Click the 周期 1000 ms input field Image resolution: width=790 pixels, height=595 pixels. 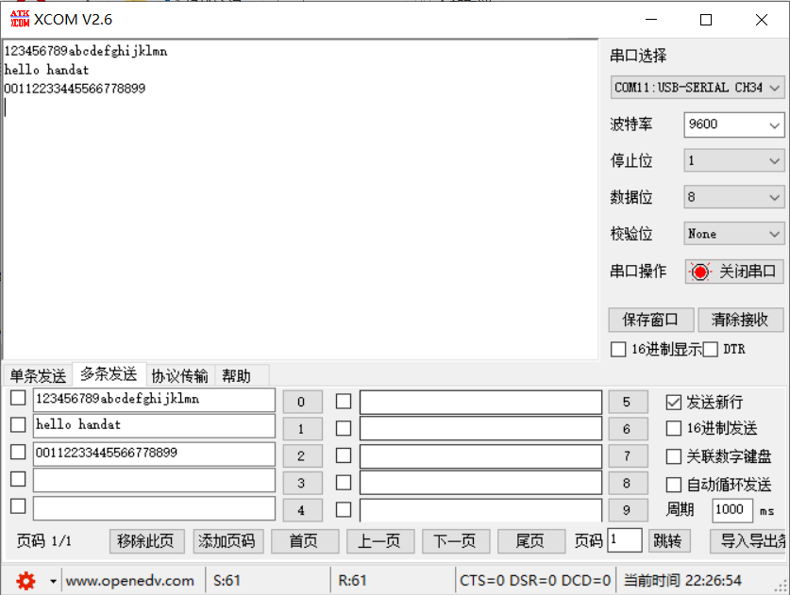tap(731, 510)
